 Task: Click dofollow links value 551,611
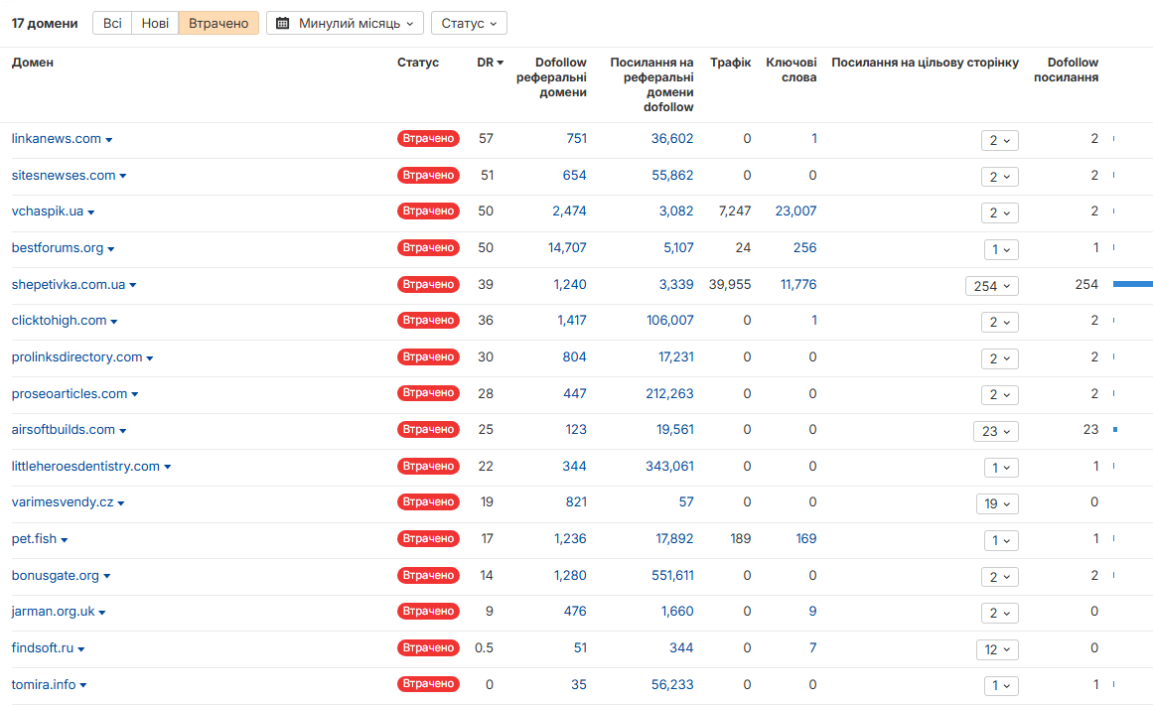672,576
